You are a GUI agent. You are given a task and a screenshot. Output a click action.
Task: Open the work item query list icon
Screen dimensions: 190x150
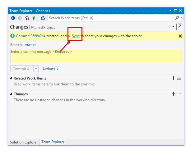[179, 78]
